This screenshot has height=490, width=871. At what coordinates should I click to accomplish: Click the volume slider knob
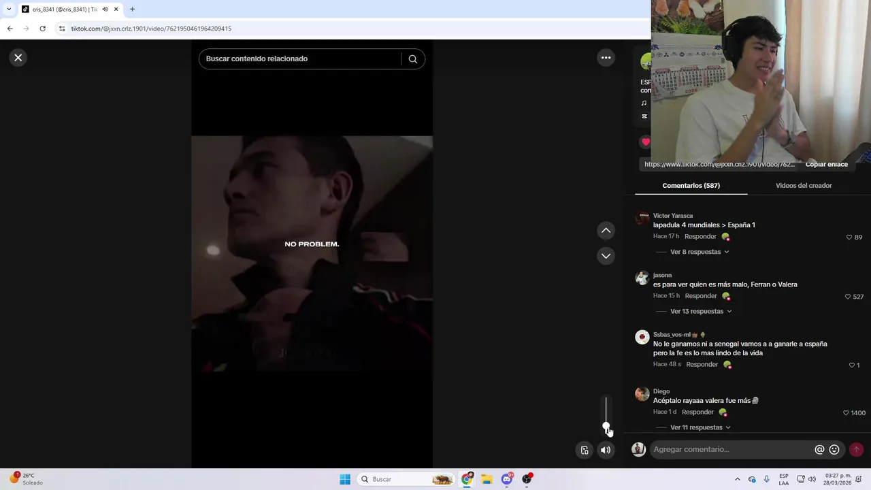pyautogui.click(x=606, y=427)
